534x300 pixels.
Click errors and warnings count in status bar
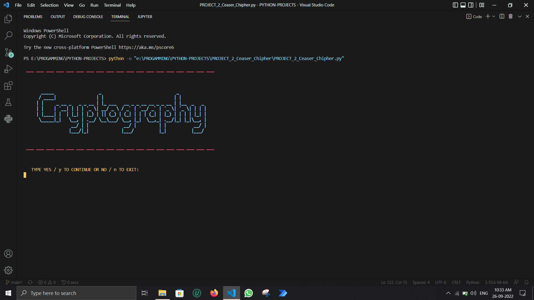point(47,282)
